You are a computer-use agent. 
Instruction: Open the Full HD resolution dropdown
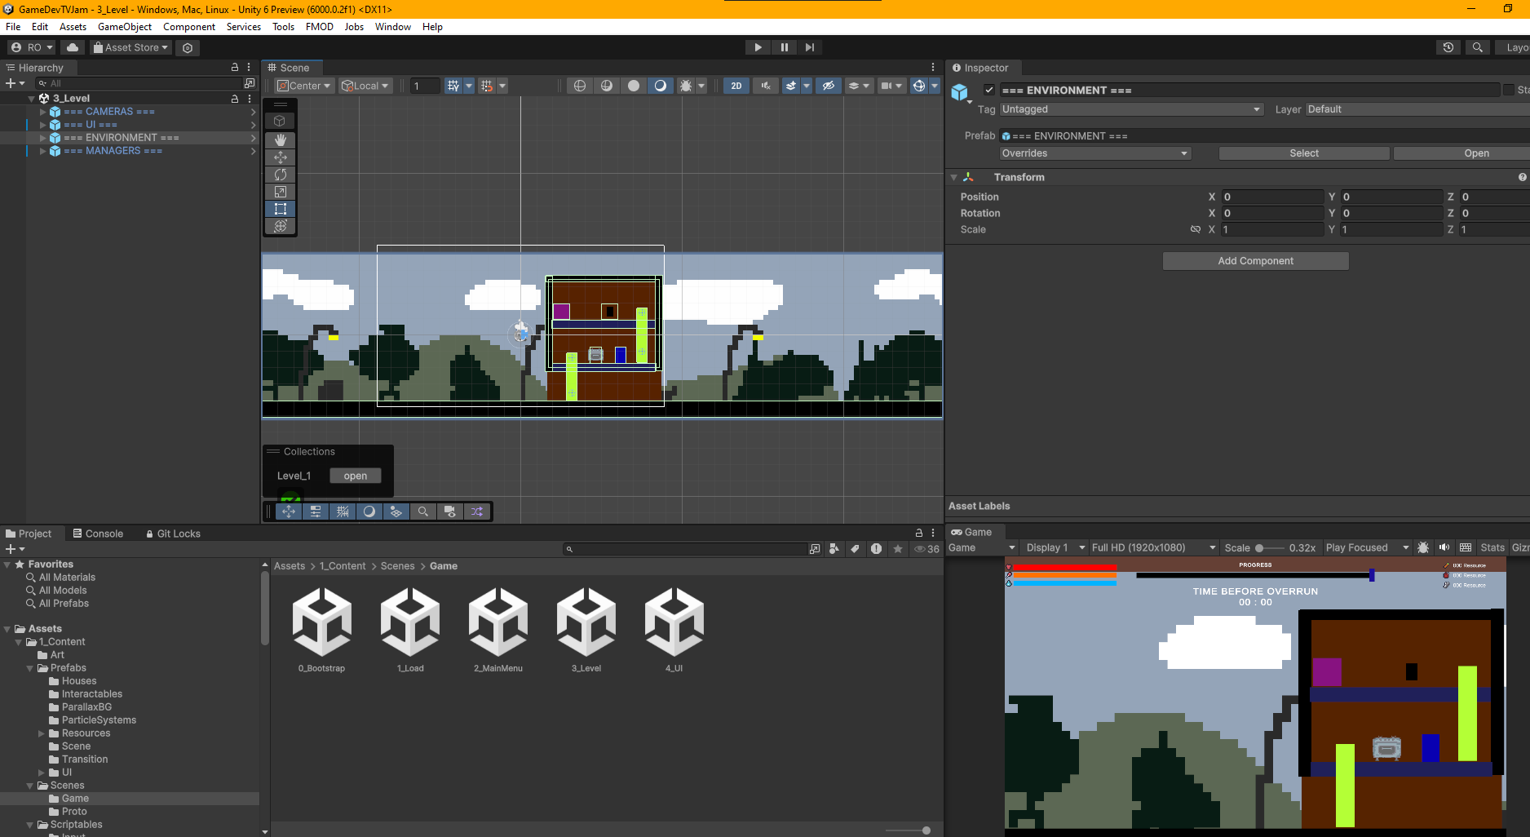[1153, 547]
